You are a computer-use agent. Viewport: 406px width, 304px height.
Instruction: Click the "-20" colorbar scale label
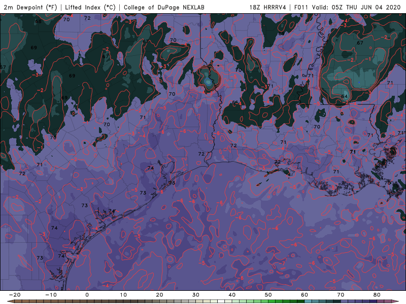click(x=15, y=295)
